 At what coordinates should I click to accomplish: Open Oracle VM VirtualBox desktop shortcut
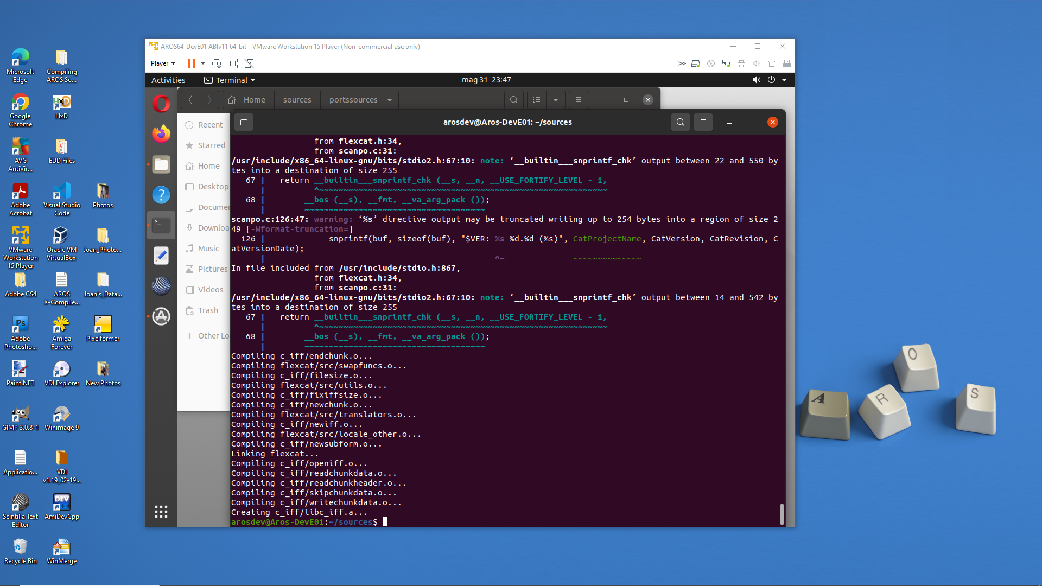62,244
